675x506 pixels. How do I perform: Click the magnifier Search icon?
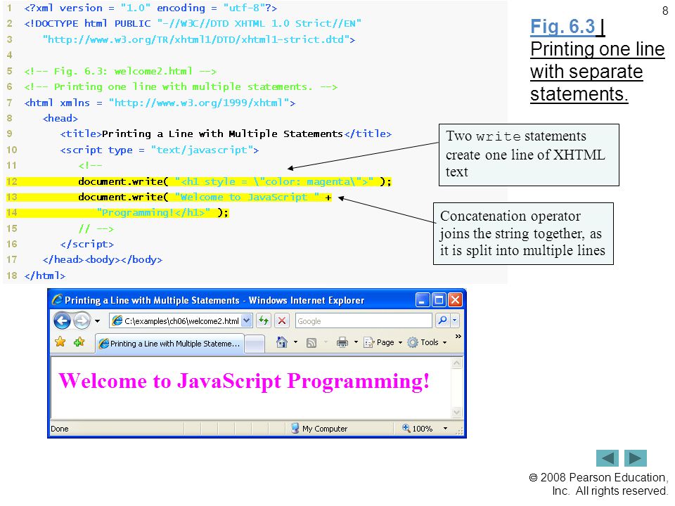[442, 320]
